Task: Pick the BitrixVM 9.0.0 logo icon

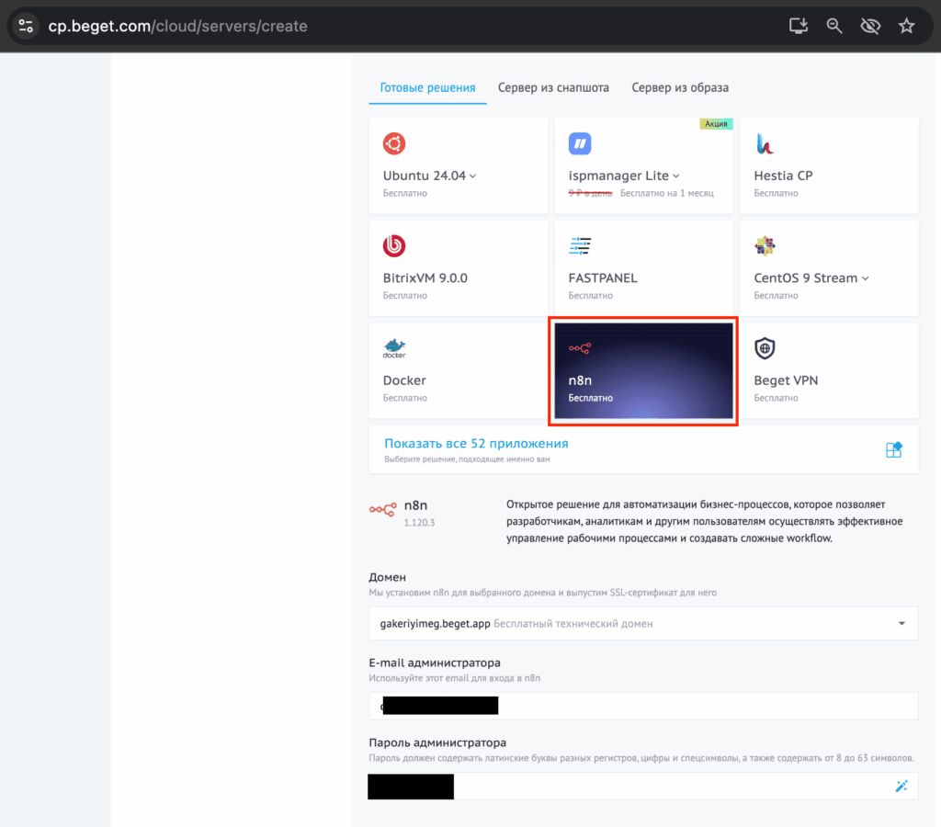Action: (394, 245)
